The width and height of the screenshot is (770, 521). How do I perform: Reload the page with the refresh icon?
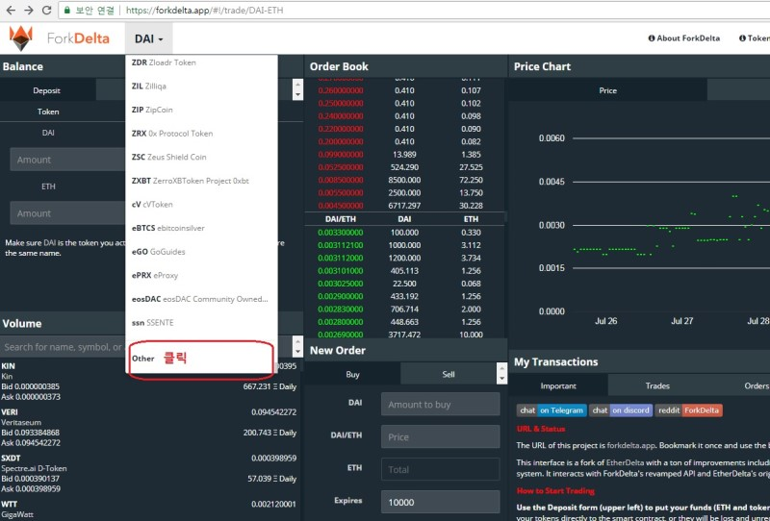pos(46,10)
